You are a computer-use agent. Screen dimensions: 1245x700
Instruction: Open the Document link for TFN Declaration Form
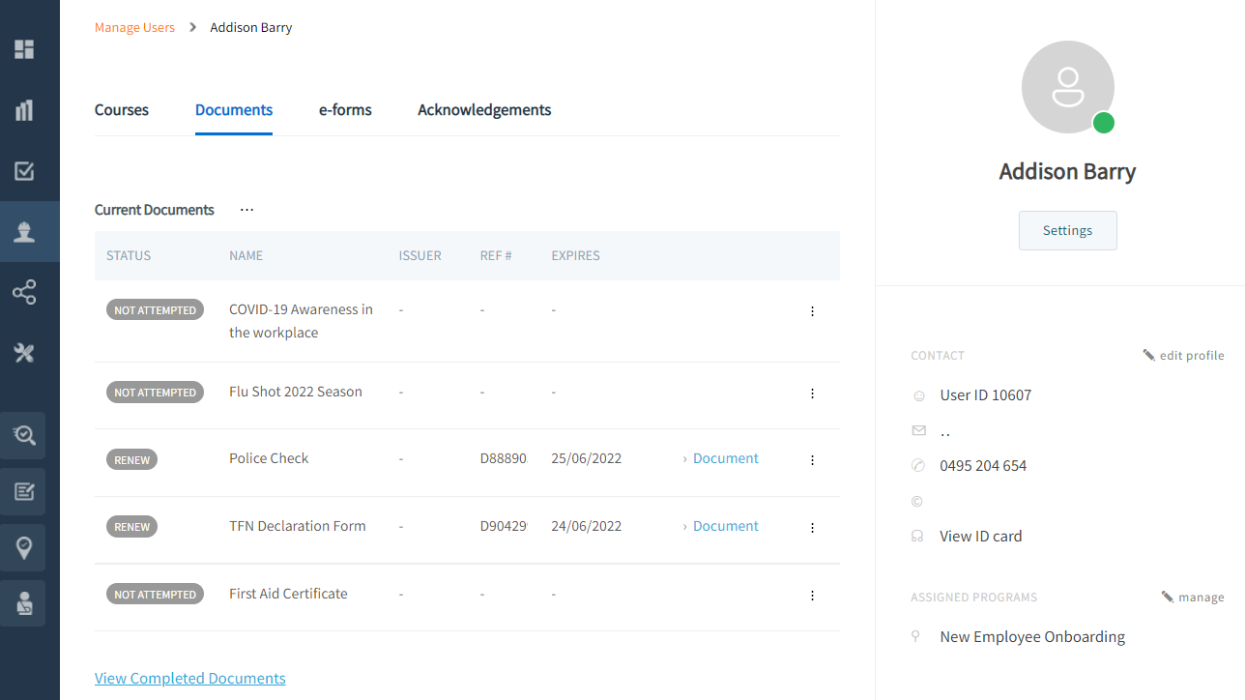click(725, 526)
